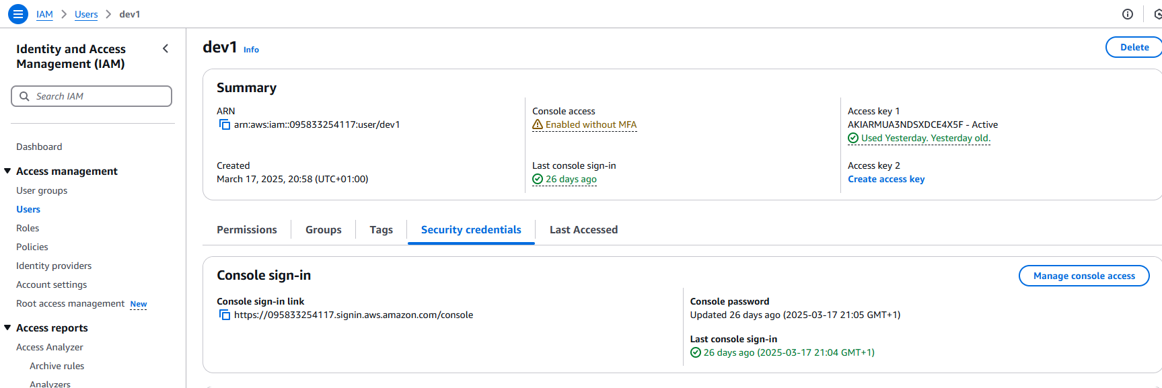Collapse the IAM side navigation panel

click(x=166, y=48)
